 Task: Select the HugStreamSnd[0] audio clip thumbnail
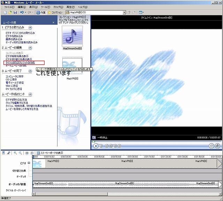click(72, 36)
